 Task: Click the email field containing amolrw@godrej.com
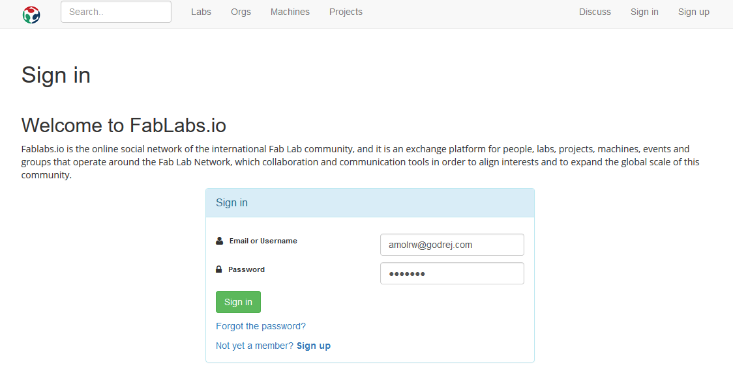[452, 245]
